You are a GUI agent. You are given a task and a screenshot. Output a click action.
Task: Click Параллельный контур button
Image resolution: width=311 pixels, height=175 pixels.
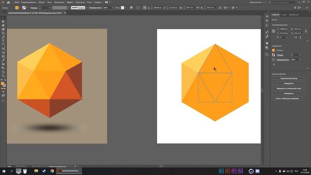tap(289, 79)
